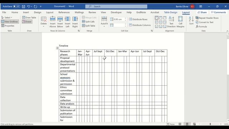Select Align Center alignment icon
Screen dimensions: 229x129
(161, 22)
